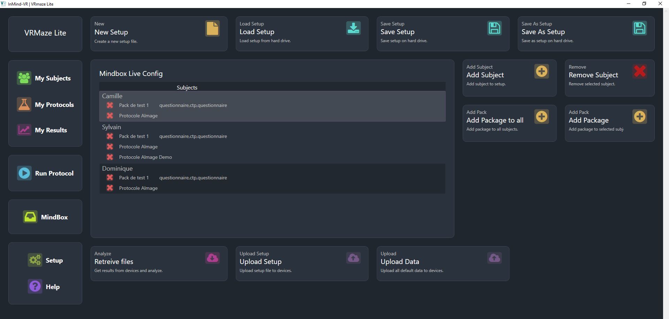The image size is (669, 319).
Task: Click the Retreive files button label
Action: (x=114, y=262)
